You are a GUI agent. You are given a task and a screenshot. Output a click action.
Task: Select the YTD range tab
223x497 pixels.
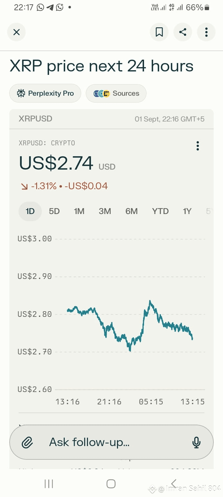click(160, 212)
